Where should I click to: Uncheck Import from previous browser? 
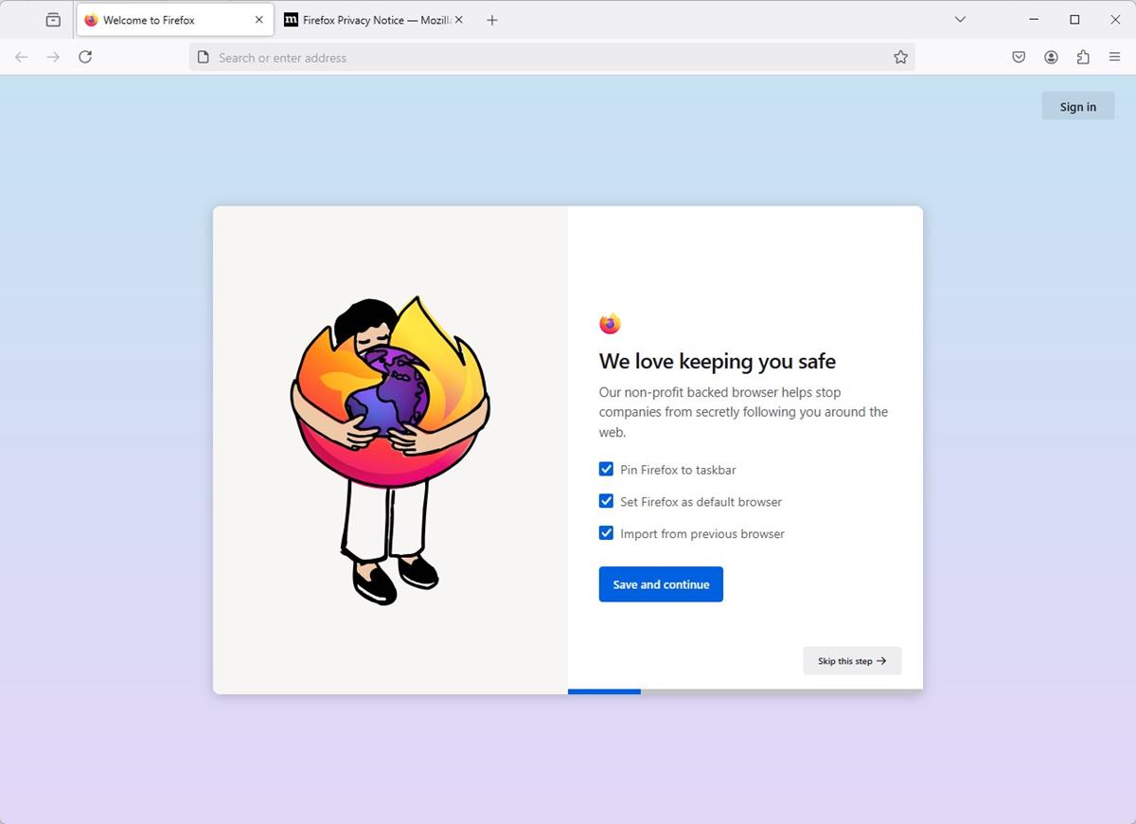click(x=606, y=533)
